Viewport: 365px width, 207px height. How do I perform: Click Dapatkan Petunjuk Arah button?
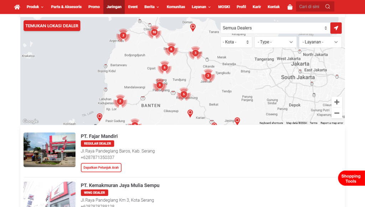coord(101,168)
